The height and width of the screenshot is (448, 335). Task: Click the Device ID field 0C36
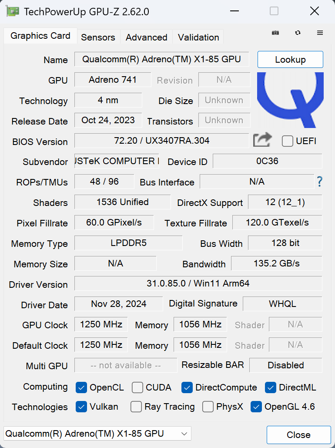click(267, 161)
